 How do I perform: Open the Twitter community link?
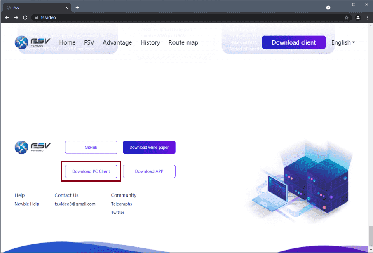[x=117, y=213]
